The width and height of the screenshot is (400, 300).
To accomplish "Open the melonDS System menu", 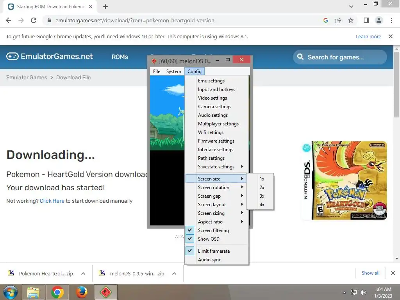I will (x=174, y=71).
